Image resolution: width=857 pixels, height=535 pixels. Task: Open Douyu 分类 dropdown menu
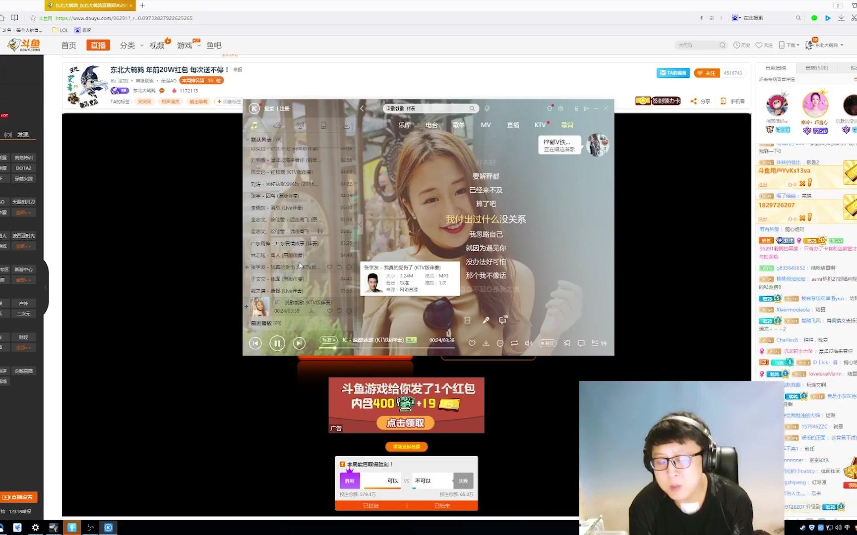tap(131, 46)
